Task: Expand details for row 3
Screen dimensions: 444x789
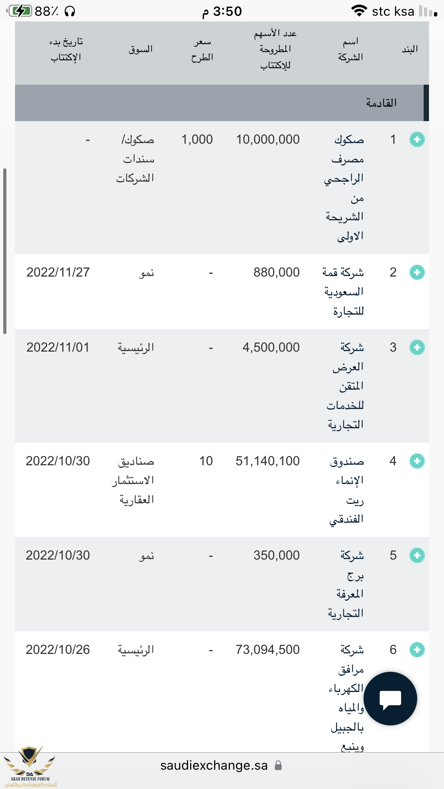Action: pos(417,347)
